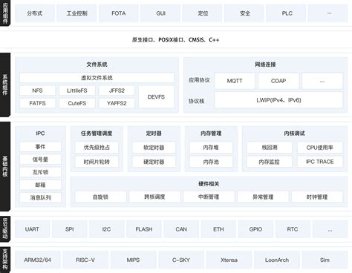Click the FOTA component box
The width and height of the screenshot is (352, 273).
pyautogui.click(x=119, y=13)
